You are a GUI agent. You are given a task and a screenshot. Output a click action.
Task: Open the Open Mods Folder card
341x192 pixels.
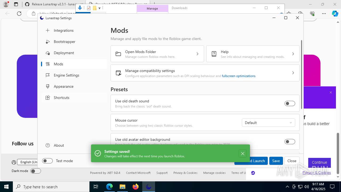point(157,54)
